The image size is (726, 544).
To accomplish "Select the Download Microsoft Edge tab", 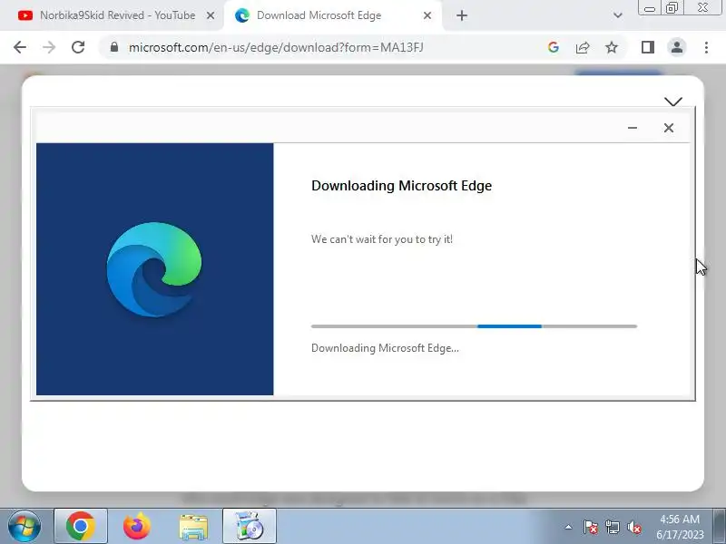I will pyautogui.click(x=332, y=15).
